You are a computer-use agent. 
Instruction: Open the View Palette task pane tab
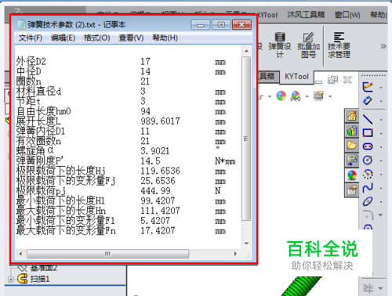352,161
